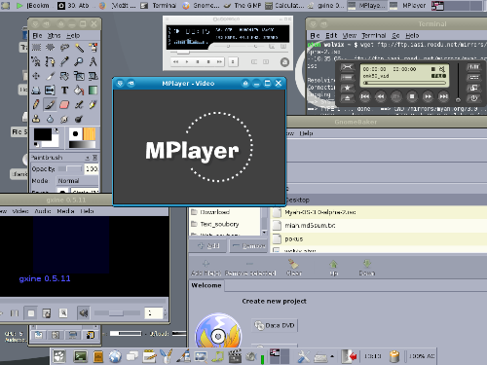Viewport: 487px width, 365px height.
Task: Switch to Welcome tab in GnomeBaker
Action: (206, 285)
